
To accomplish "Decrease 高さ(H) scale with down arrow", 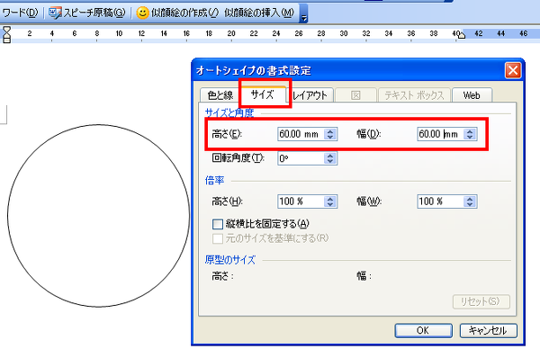I will pos(330,204).
